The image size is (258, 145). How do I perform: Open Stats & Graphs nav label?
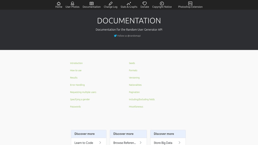click(129, 7)
